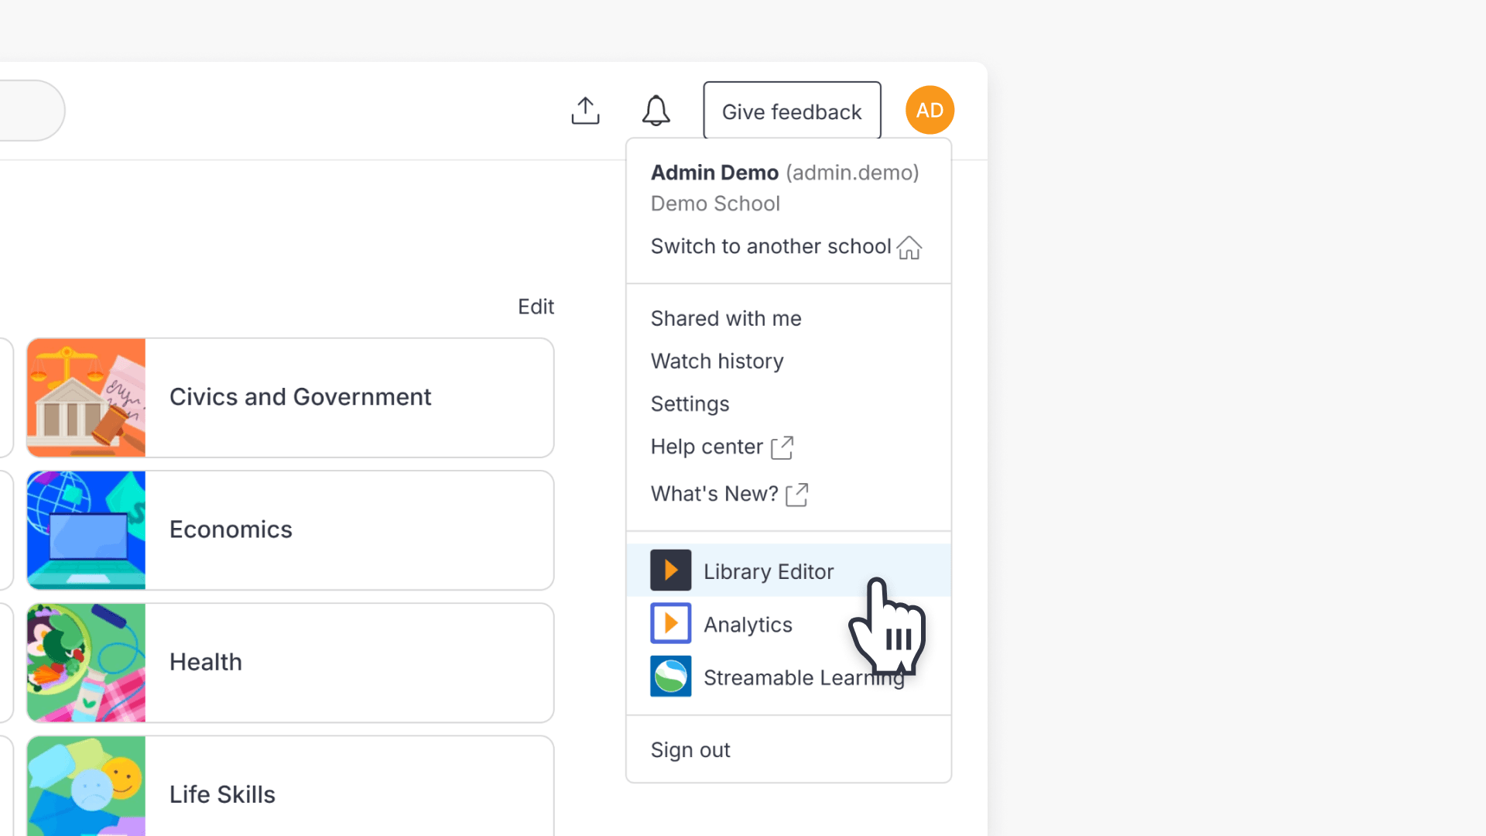The height and width of the screenshot is (836, 1486).
Task: Click Sign out
Action: click(690, 749)
